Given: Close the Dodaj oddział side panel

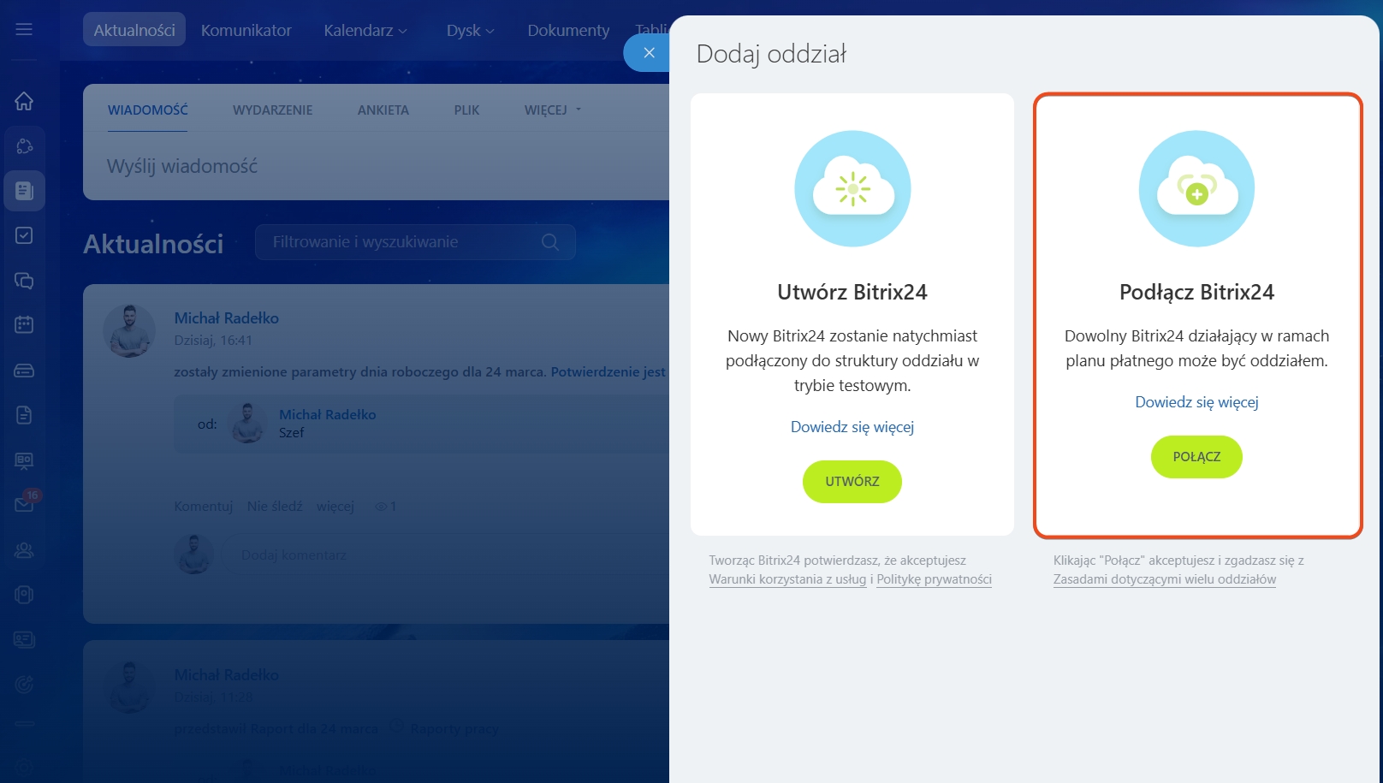Looking at the screenshot, I should 649,53.
